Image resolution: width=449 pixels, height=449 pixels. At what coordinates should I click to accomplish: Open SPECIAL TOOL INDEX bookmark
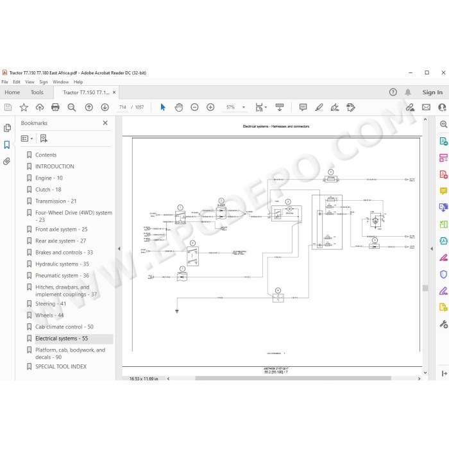pyautogui.click(x=61, y=366)
